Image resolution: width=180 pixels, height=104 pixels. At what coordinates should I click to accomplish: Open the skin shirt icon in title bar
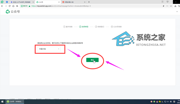pyautogui.click(x=168, y=2)
